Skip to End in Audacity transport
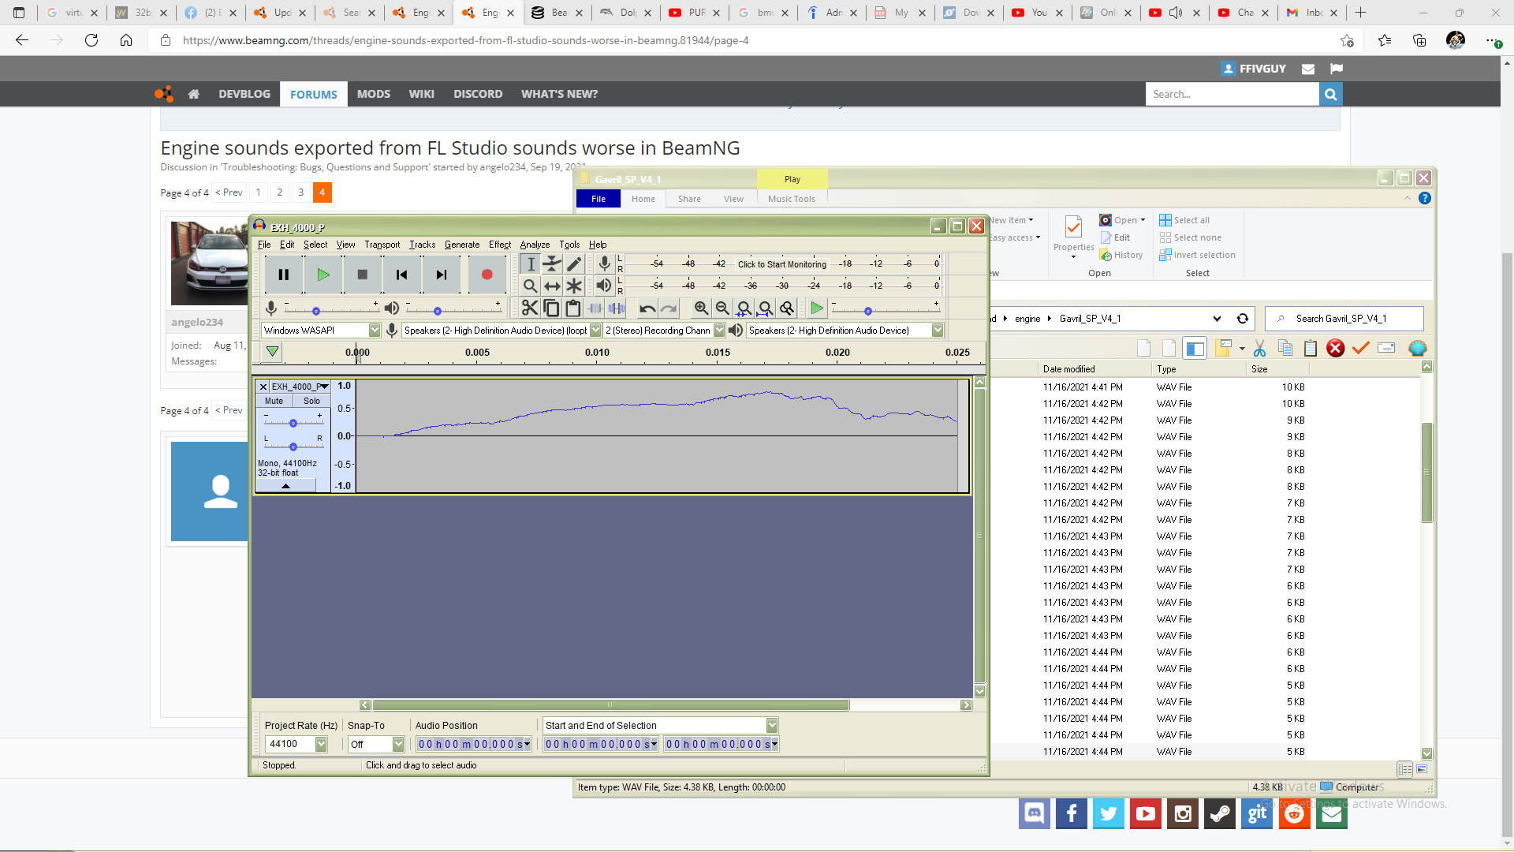The image size is (1514, 852). point(441,275)
